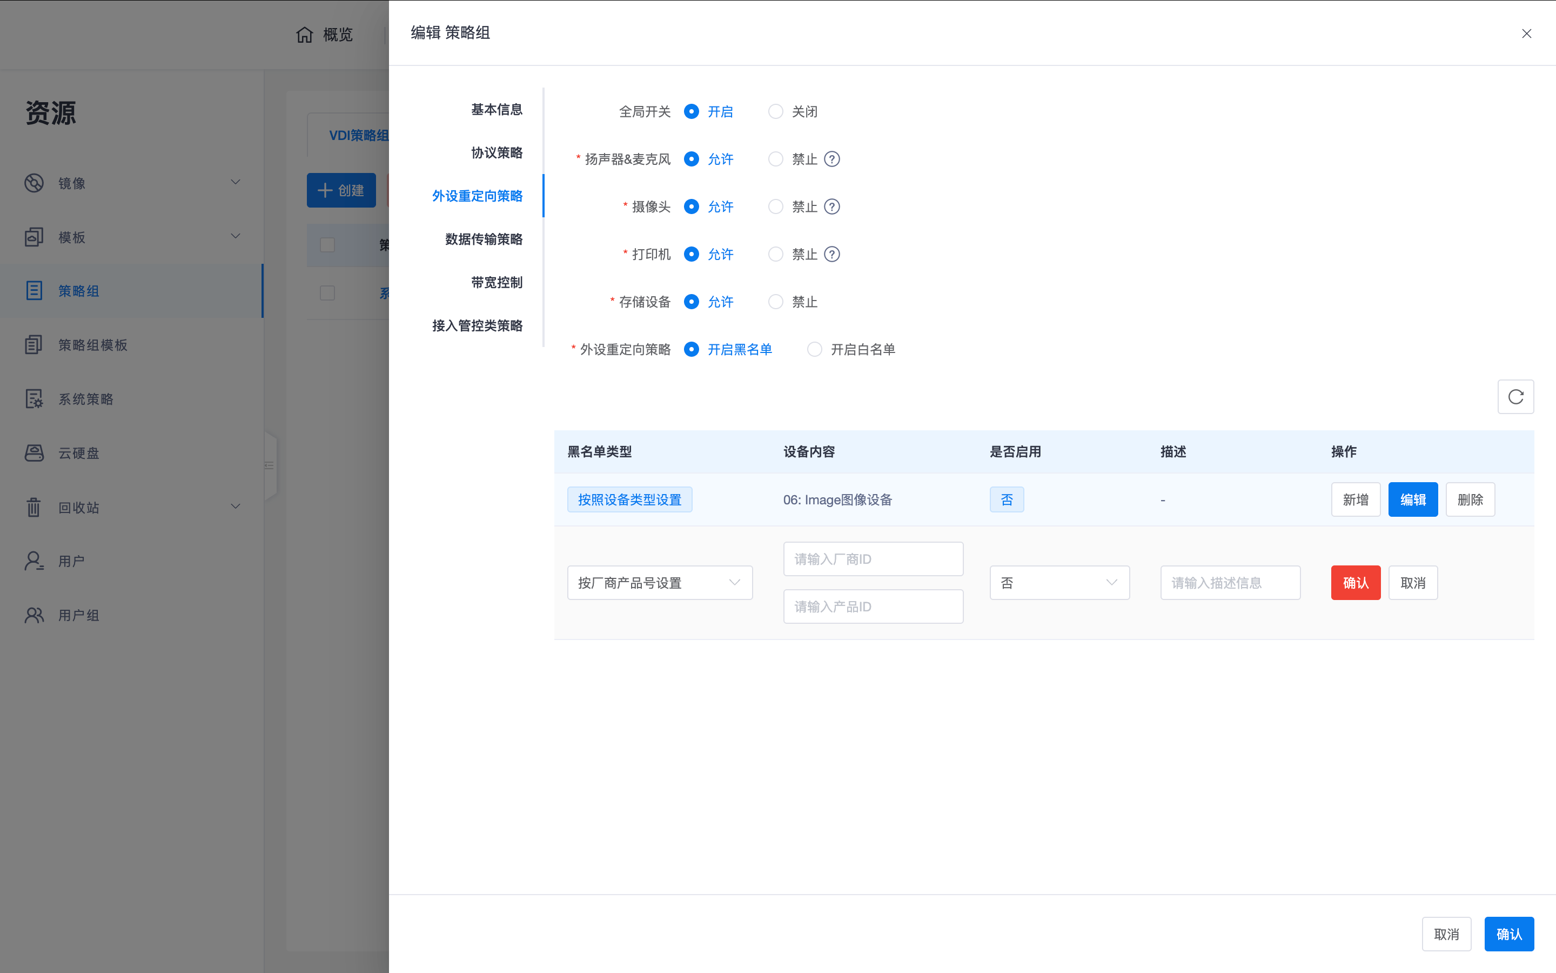Open the 按厂商产品号设置 type dropdown
1556x973 pixels.
[659, 583]
